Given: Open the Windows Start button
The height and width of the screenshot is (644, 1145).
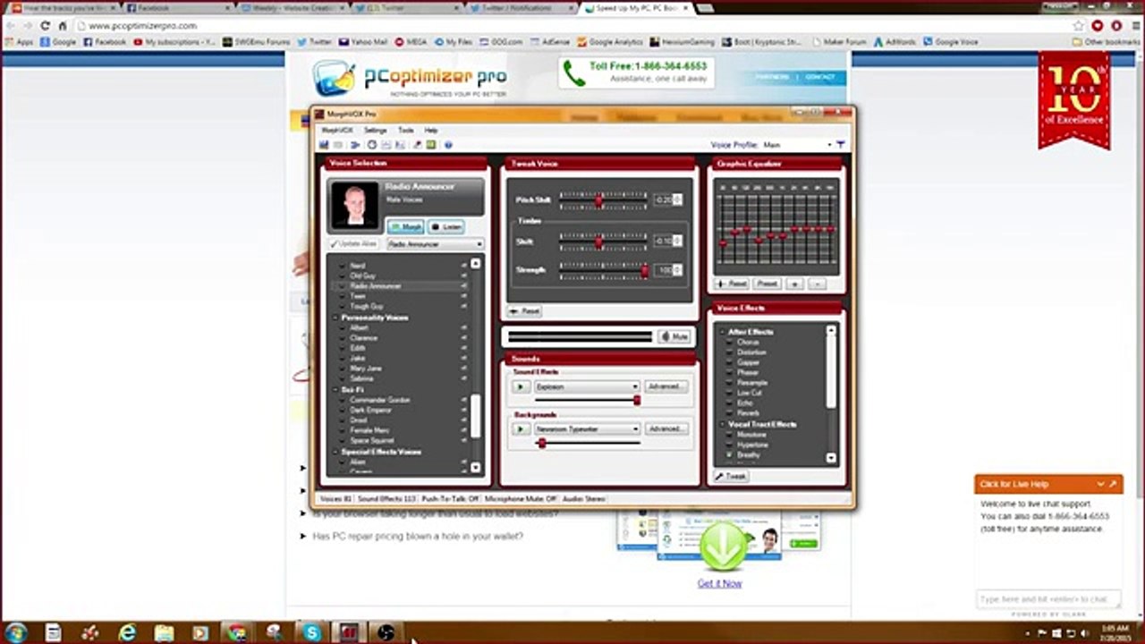Looking at the screenshot, I should pyautogui.click(x=14, y=632).
